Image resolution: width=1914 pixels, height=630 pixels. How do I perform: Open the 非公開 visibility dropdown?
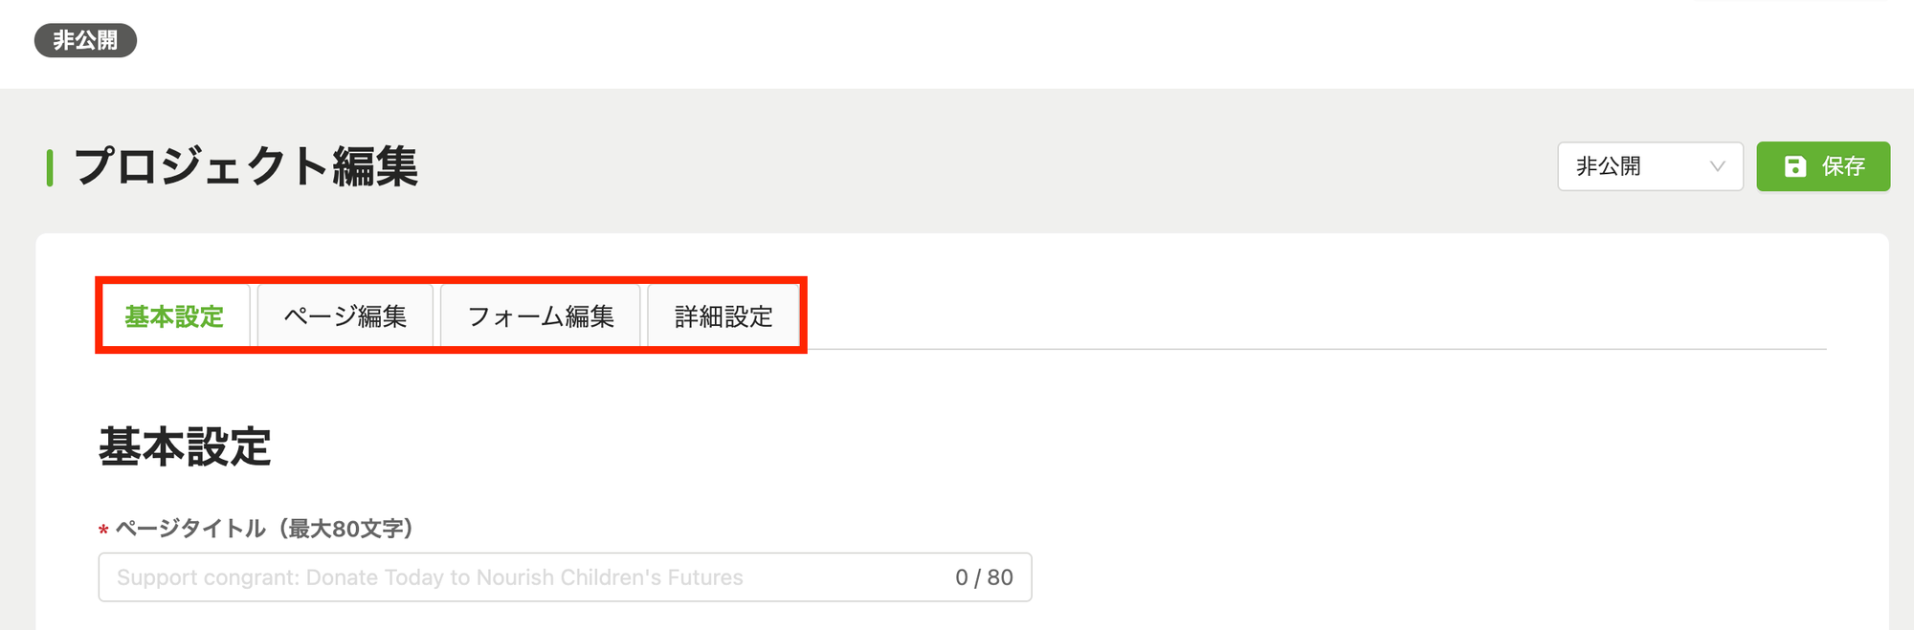click(x=1650, y=166)
